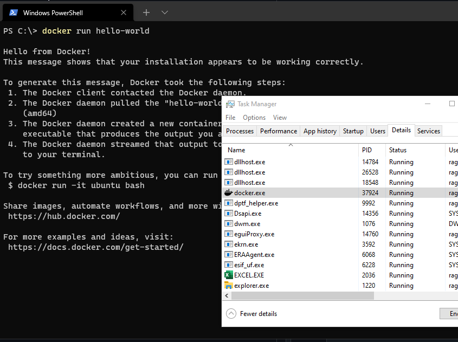Open the File menu in Task Manager

point(230,118)
